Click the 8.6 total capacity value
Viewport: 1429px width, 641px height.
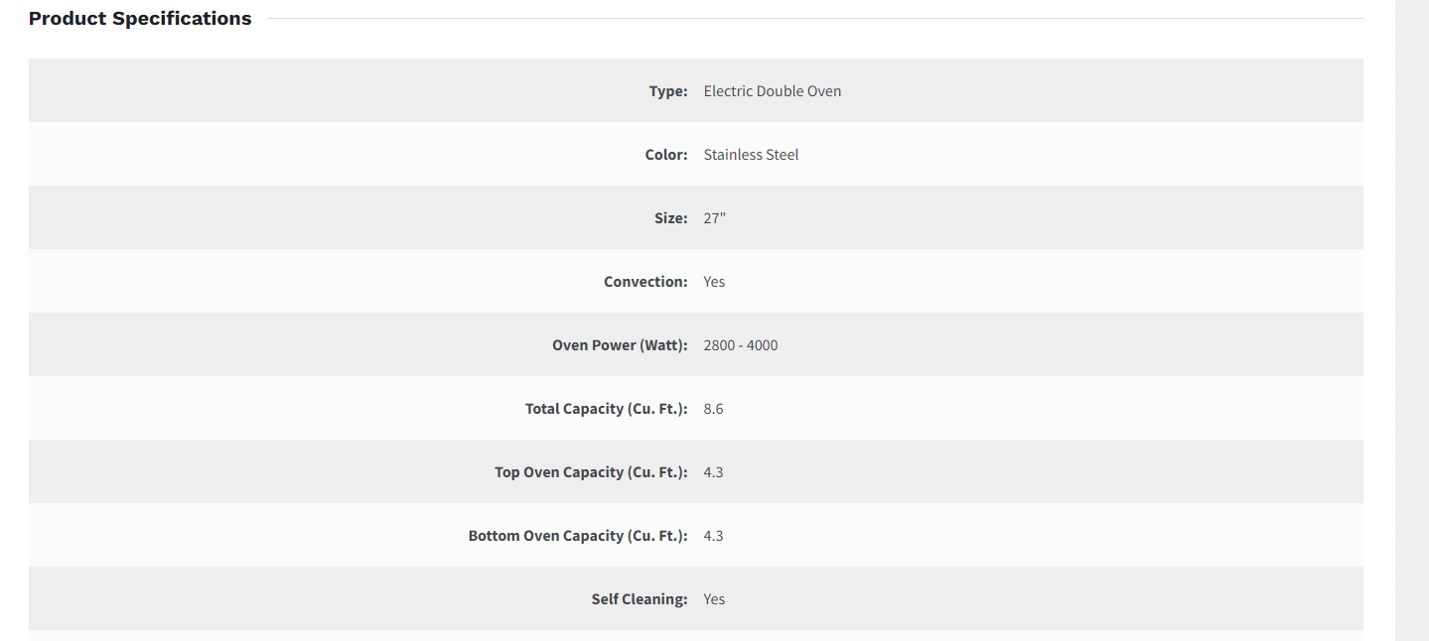713,409
